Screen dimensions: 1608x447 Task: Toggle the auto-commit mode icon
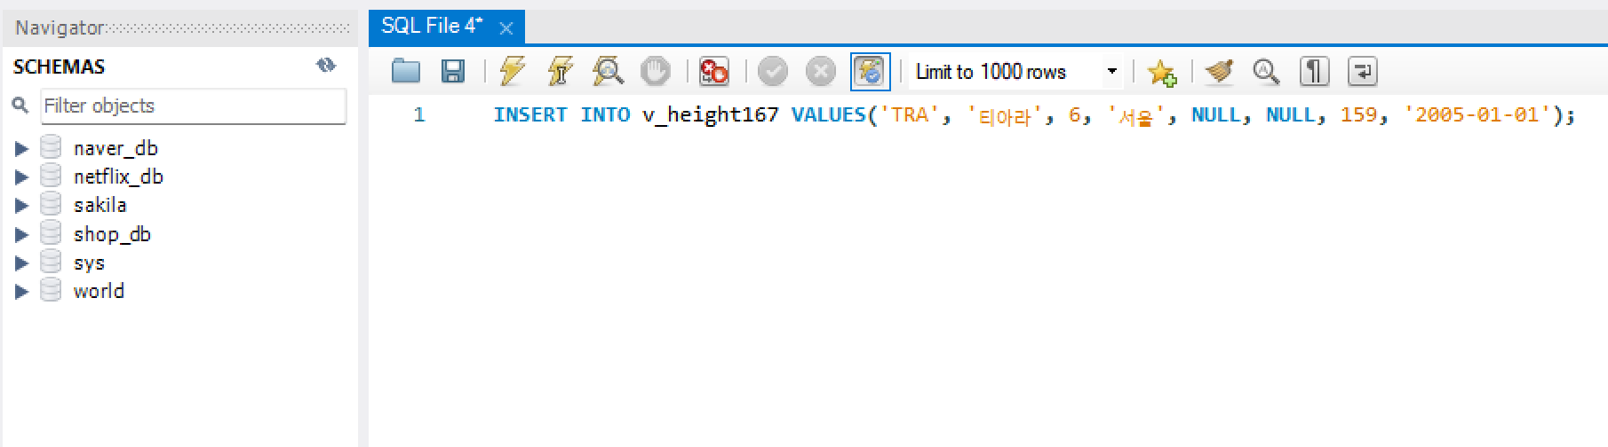pyautogui.click(x=870, y=71)
